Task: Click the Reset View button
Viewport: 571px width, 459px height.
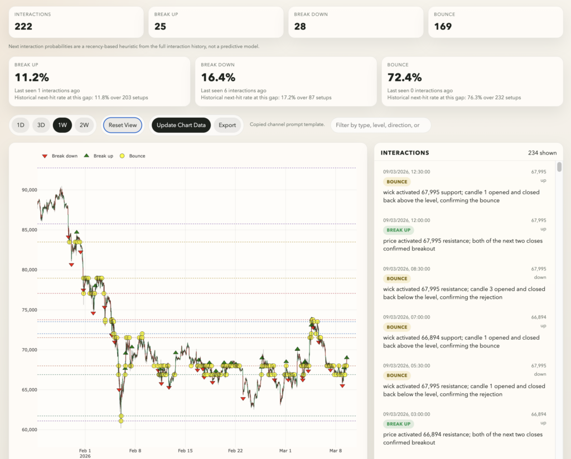Action: (122, 125)
